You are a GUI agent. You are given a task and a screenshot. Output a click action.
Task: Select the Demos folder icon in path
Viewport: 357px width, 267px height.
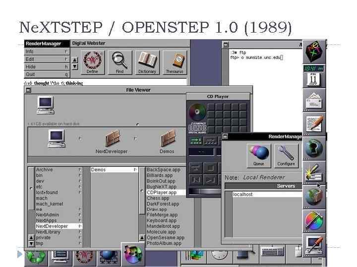click(168, 138)
